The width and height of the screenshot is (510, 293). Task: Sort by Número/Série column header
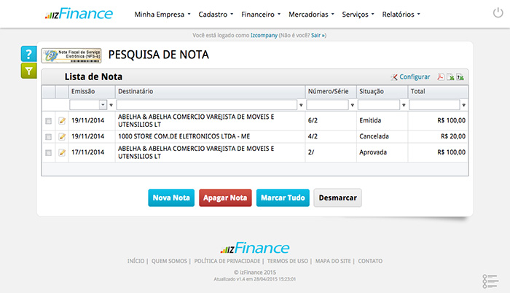(x=331, y=92)
